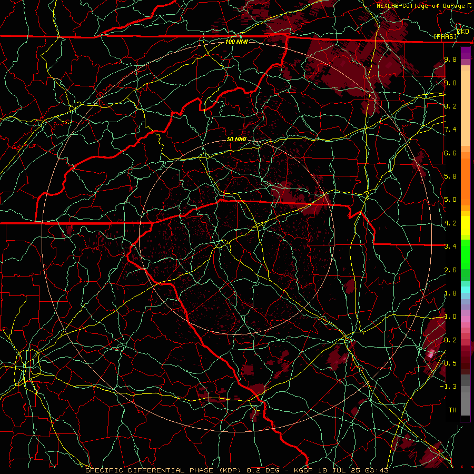
Task: Click the bright green color bar segment
Action: (x=465, y=254)
